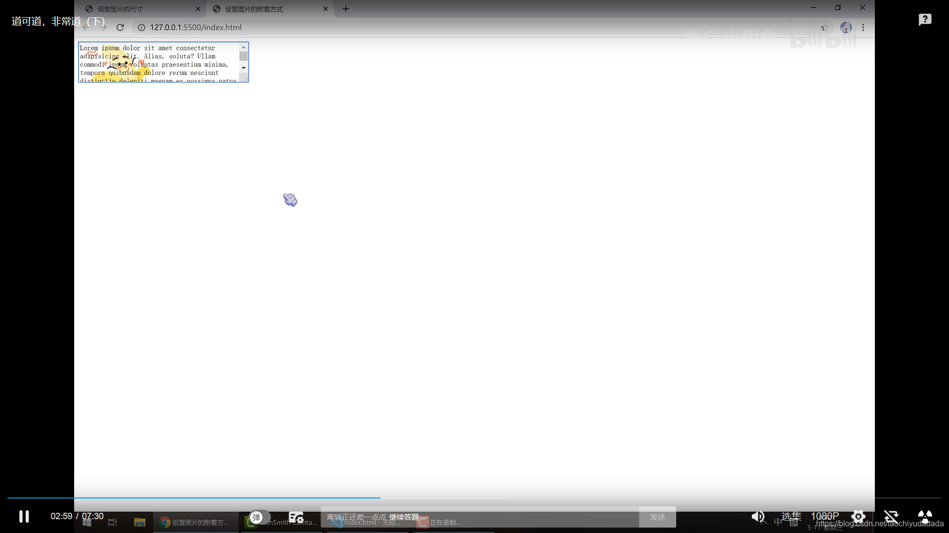Click 继续答题 link in danmaku box
Image resolution: width=949 pixels, height=533 pixels.
[x=404, y=517]
